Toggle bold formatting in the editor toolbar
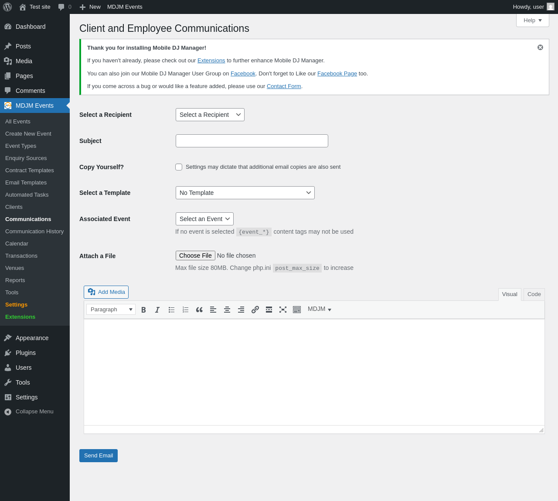 [x=143, y=310]
